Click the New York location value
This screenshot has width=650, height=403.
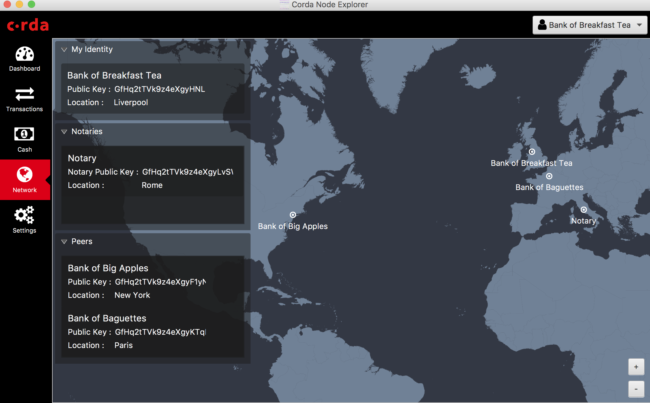132,295
